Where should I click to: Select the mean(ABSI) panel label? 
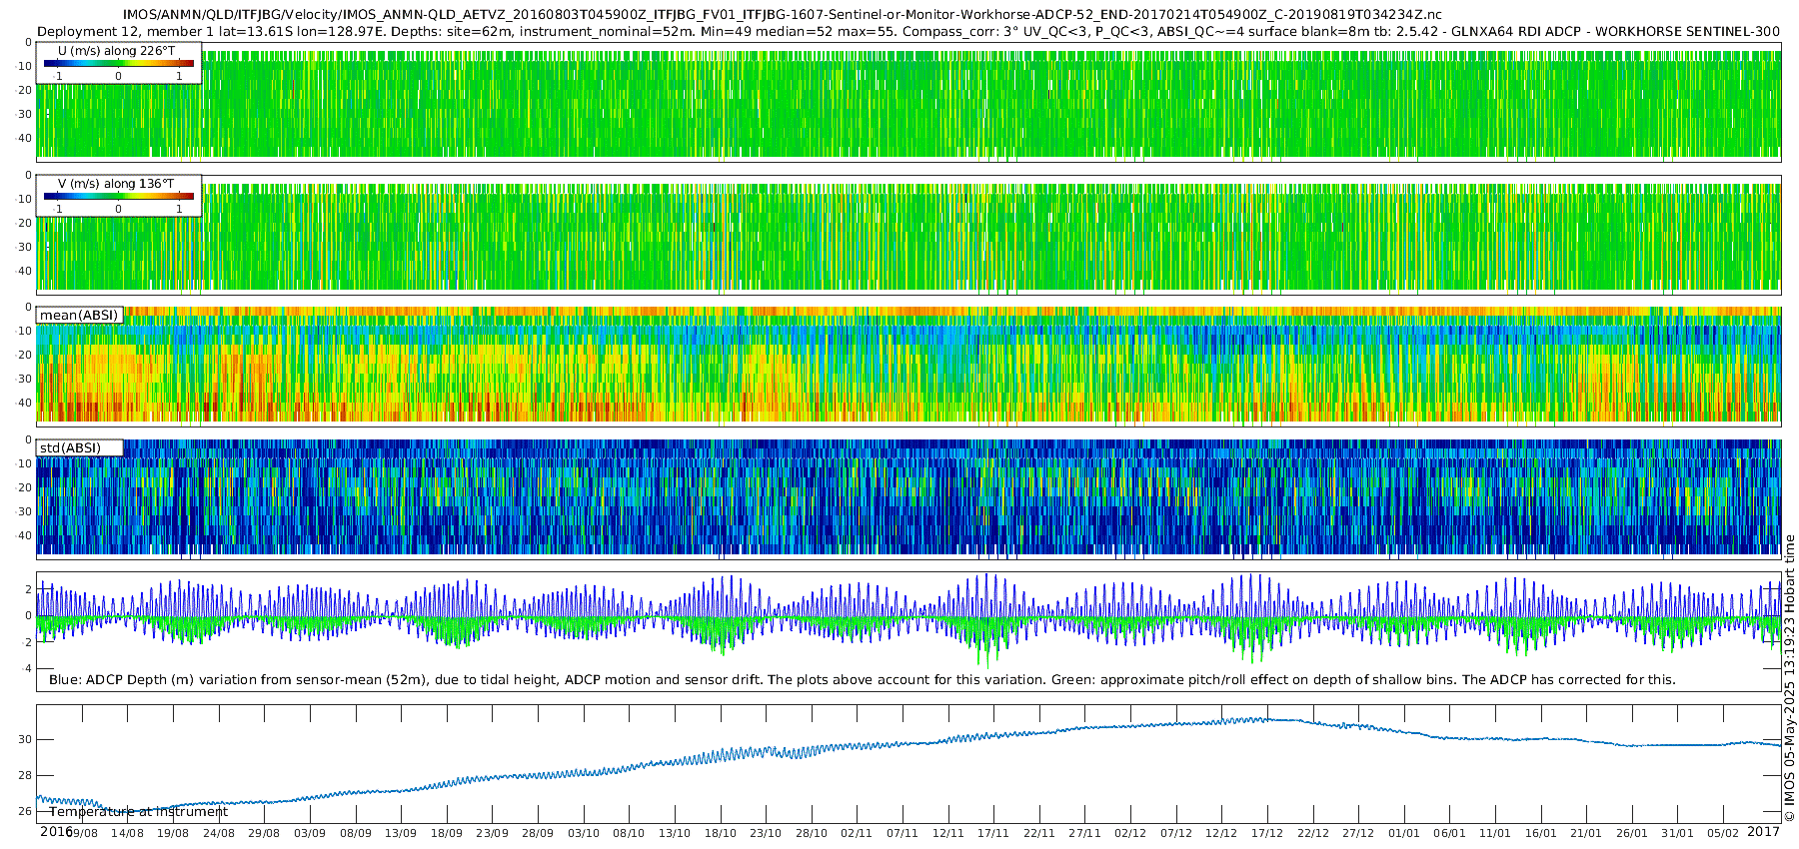pyautogui.click(x=79, y=316)
